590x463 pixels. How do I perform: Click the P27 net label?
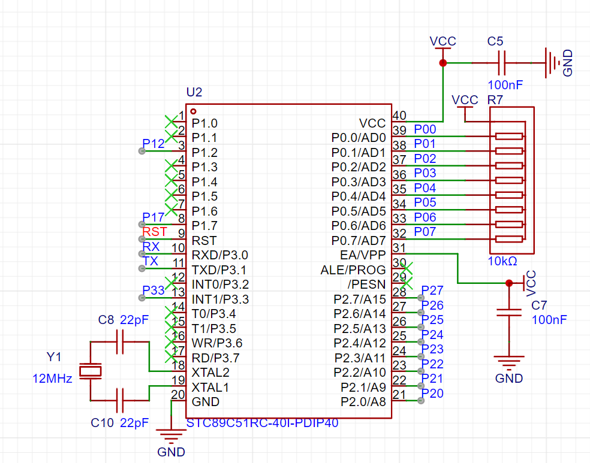click(432, 290)
